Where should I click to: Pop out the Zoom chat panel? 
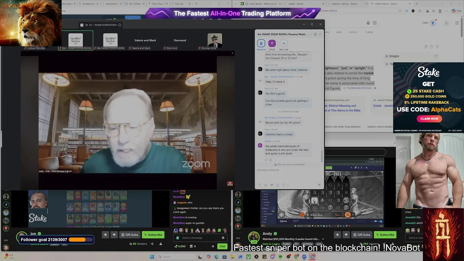click(x=315, y=34)
